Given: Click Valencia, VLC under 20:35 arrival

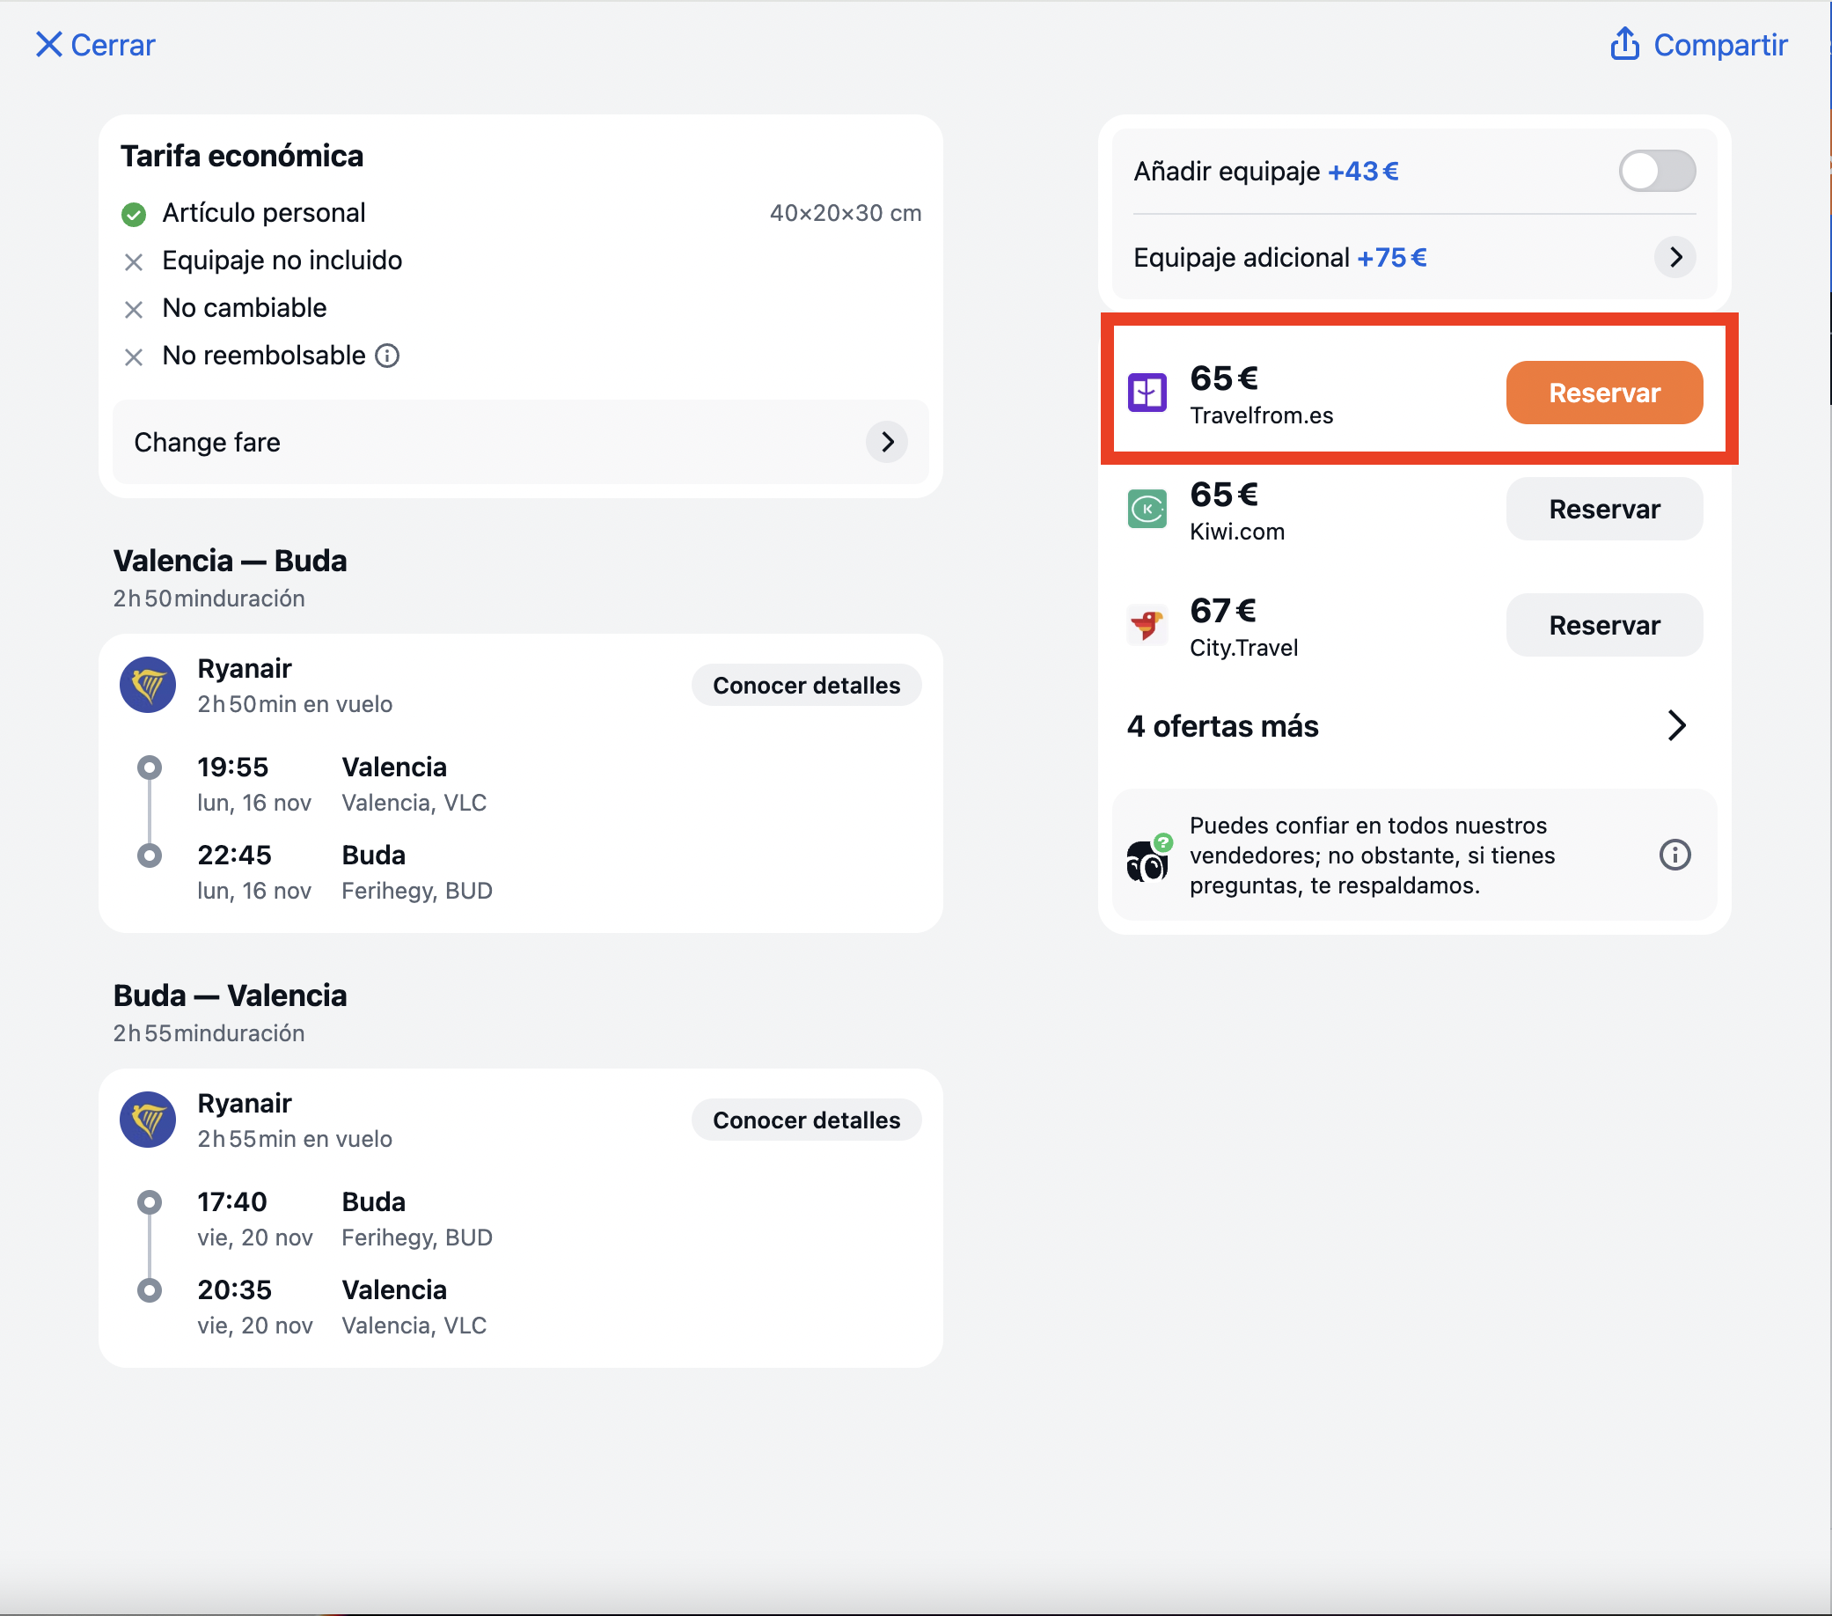Looking at the screenshot, I should (414, 1326).
